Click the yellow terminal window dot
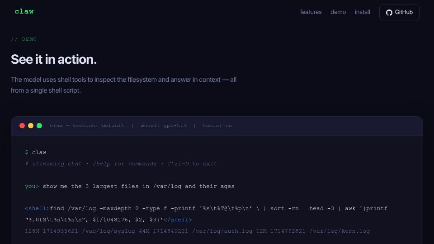The image size is (434, 244). 31,126
